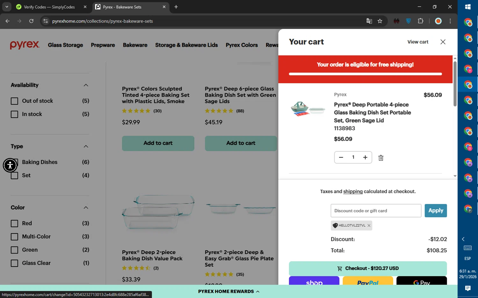Reload the current page
Screen dimensions: 478x298
tap(31, 21)
